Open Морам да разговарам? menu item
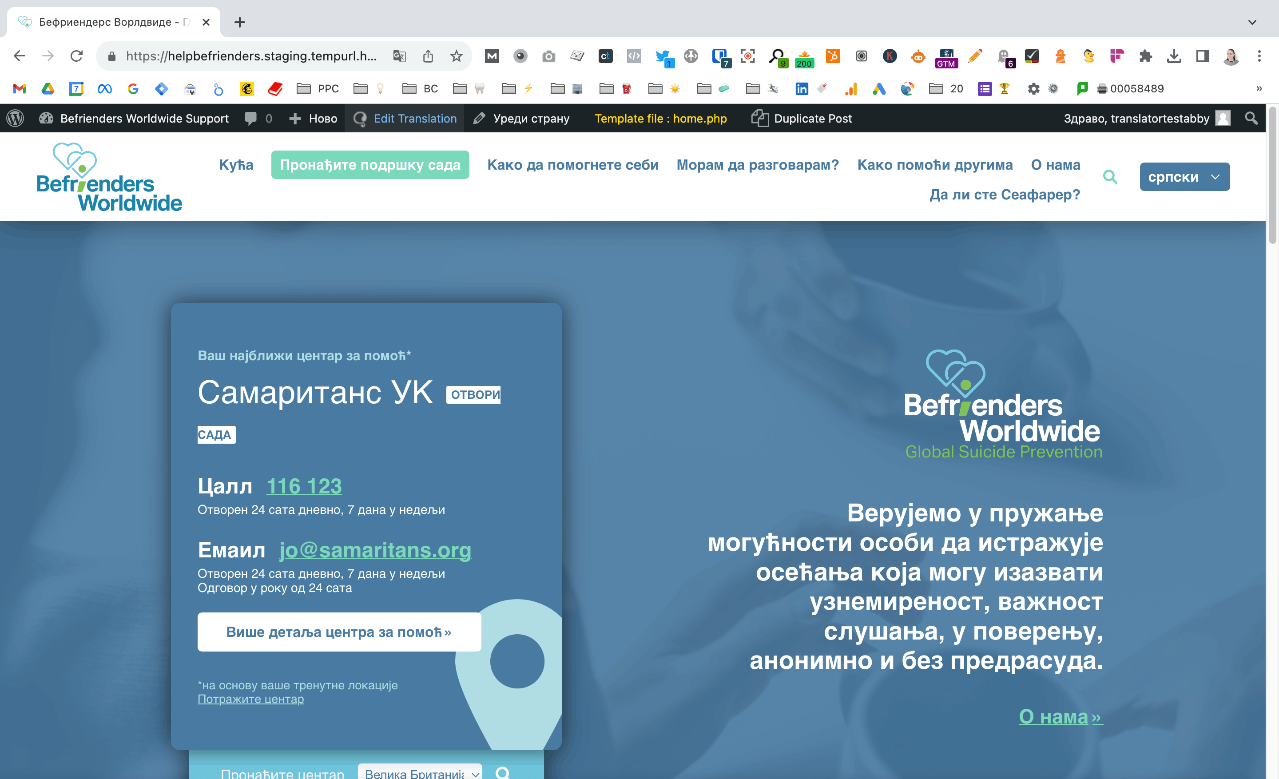The image size is (1279, 779). [757, 165]
